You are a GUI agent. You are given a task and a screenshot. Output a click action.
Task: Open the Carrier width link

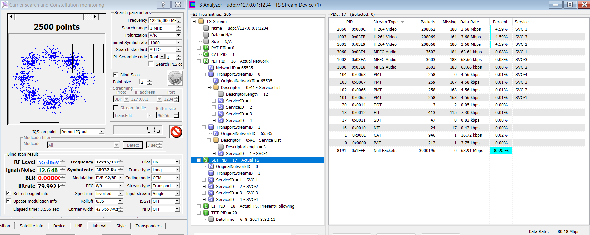click(x=81, y=209)
